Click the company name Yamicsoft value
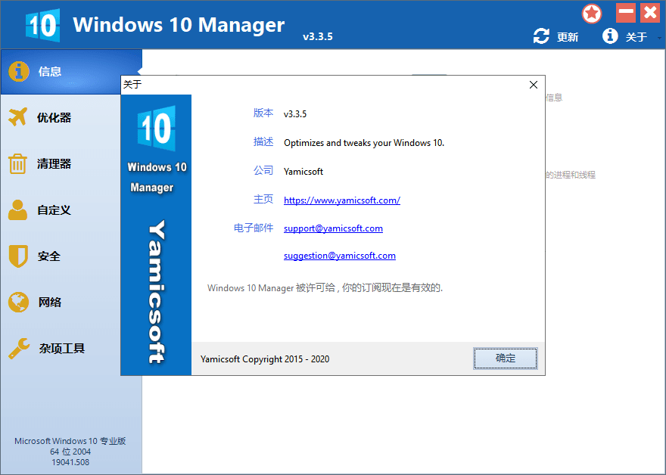 303,172
